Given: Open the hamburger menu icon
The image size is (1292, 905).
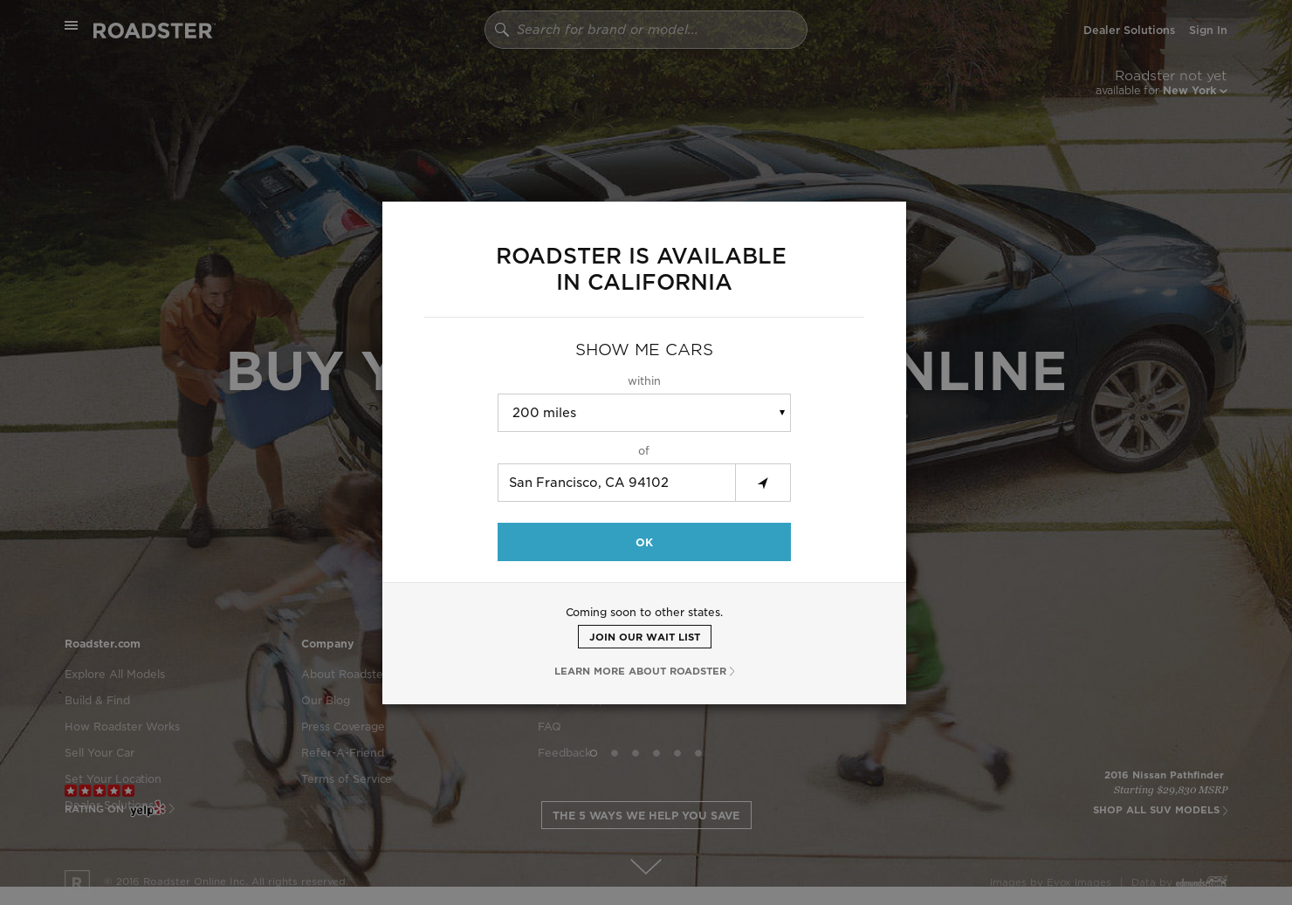Looking at the screenshot, I should [72, 25].
